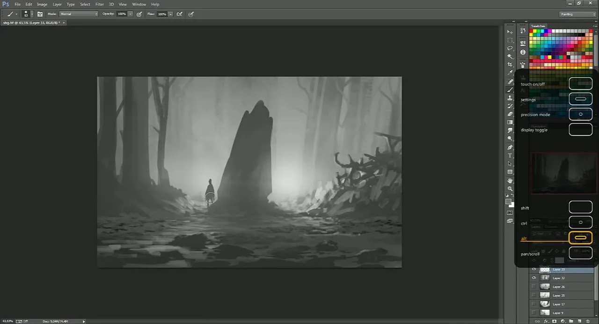Click the foreground color swatch
Viewport: 599px width, 324px height.
coord(508,202)
